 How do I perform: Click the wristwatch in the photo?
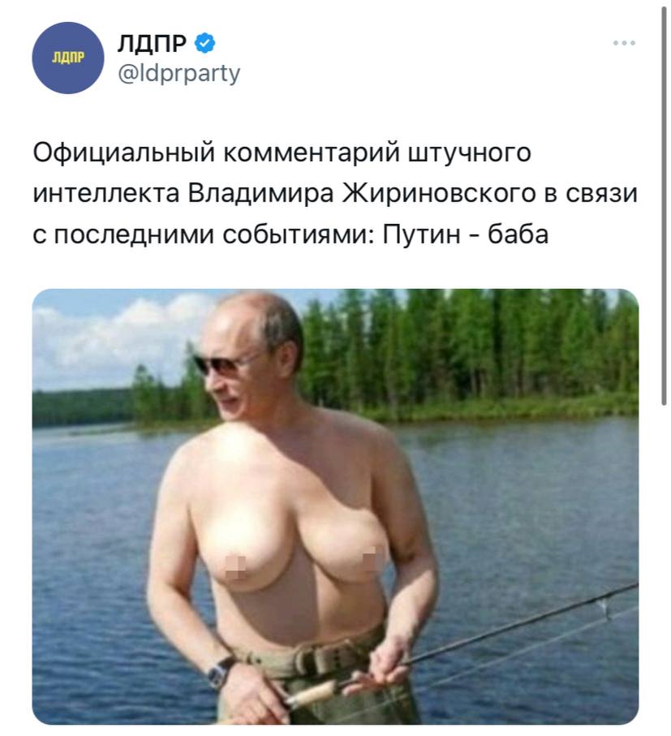tap(219, 673)
